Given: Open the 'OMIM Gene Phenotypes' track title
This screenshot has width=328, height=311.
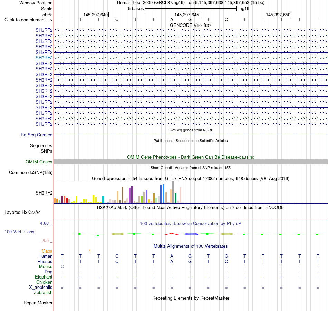Looking at the screenshot, I should pos(191,157).
